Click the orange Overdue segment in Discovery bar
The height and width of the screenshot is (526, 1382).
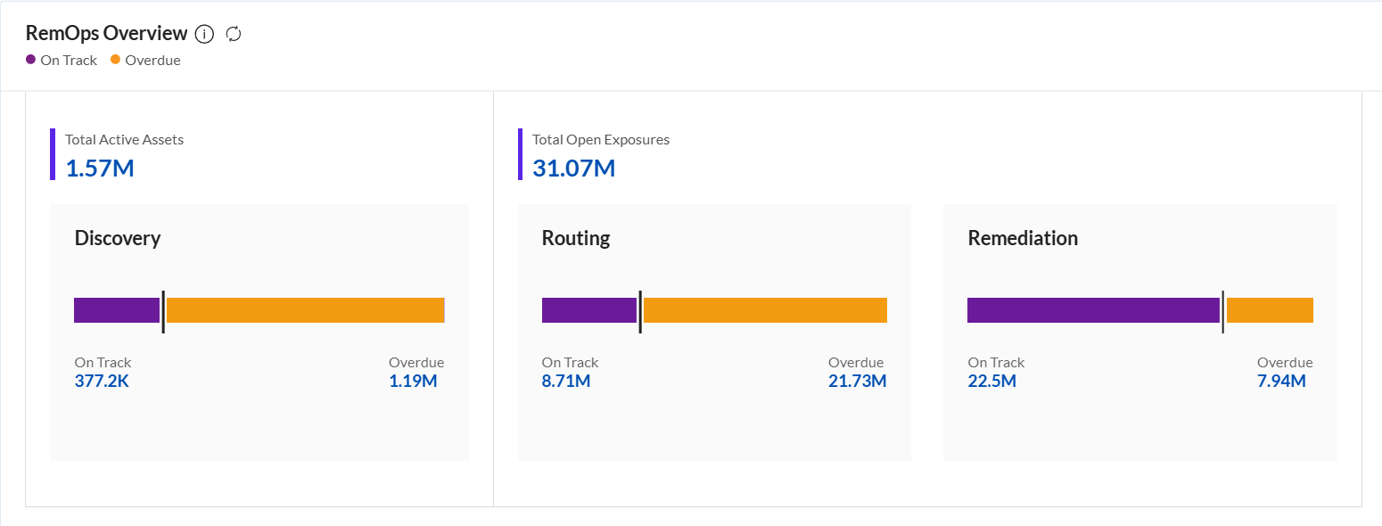305,310
